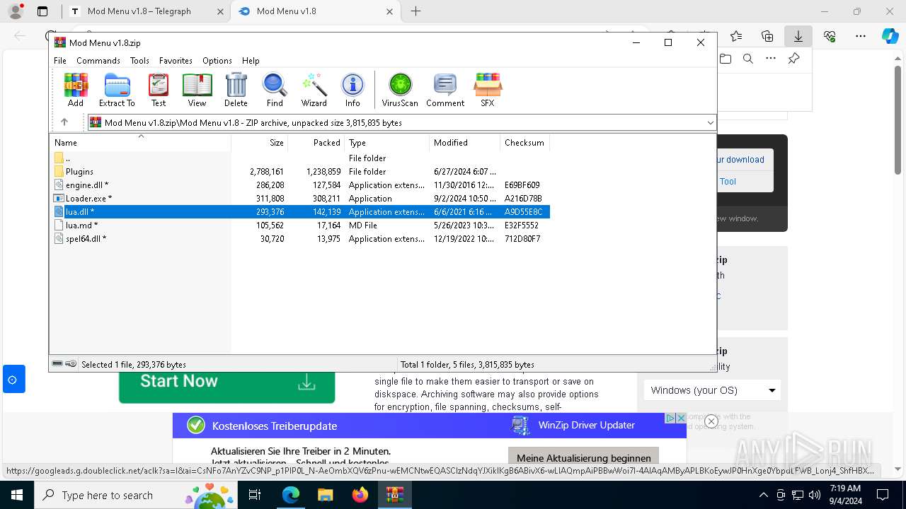Open File Explorer from taskbar
Screen dimensions: 906x509
click(x=326, y=495)
